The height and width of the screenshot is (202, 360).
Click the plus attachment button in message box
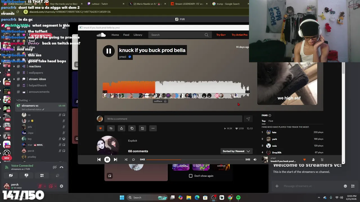click(x=277, y=186)
